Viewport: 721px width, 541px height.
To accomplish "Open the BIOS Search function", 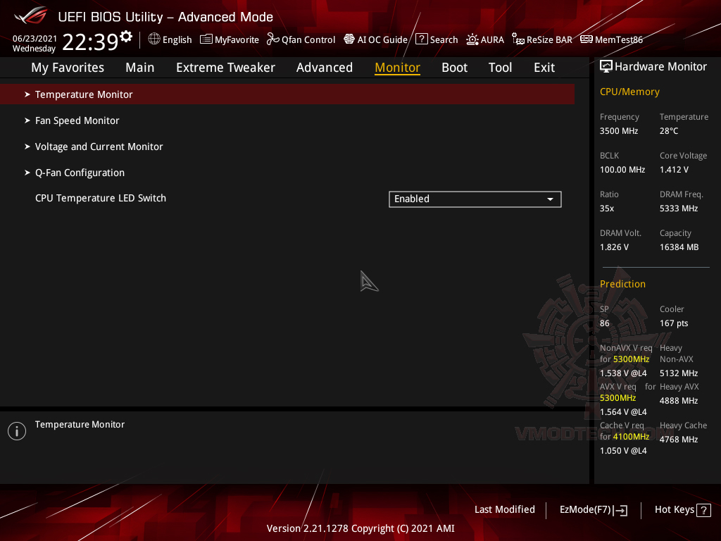I will (437, 39).
